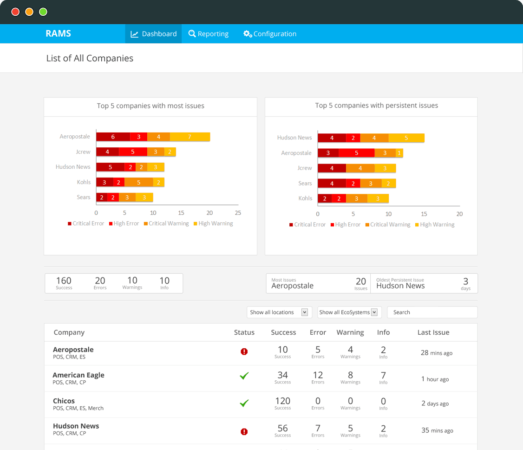Open the Configuration tab
523x450 pixels.
pyautogui.click(x=270, y=34)
